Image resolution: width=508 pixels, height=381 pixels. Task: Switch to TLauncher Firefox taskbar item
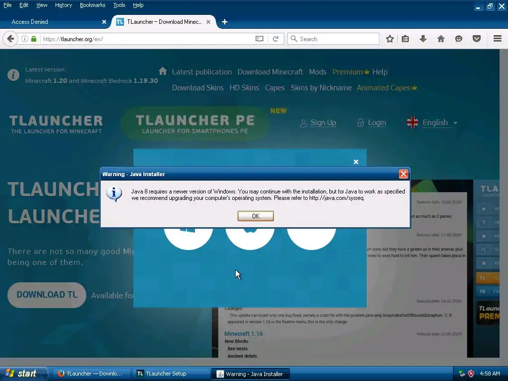[91, 374]
